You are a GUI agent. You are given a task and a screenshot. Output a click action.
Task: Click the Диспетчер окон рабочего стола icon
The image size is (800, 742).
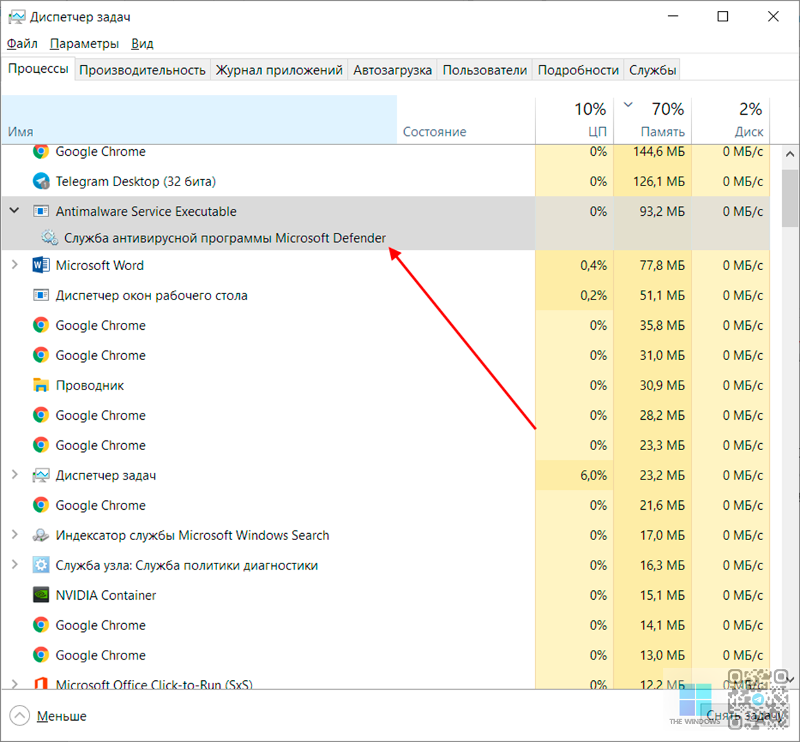[x=41, y=295]
